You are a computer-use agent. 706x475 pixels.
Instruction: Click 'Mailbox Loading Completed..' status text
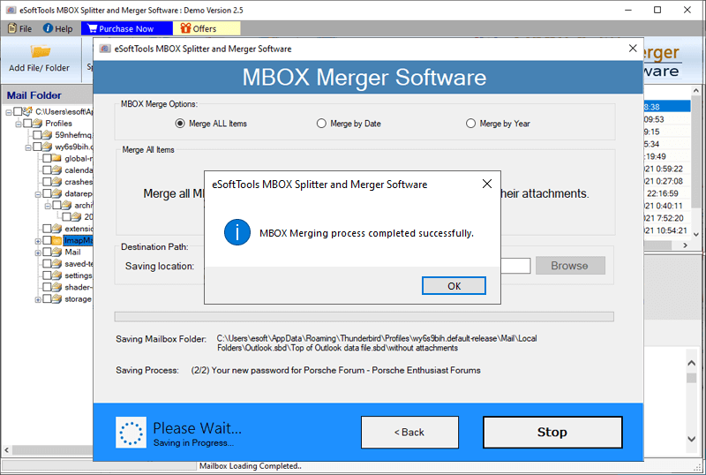251,466
